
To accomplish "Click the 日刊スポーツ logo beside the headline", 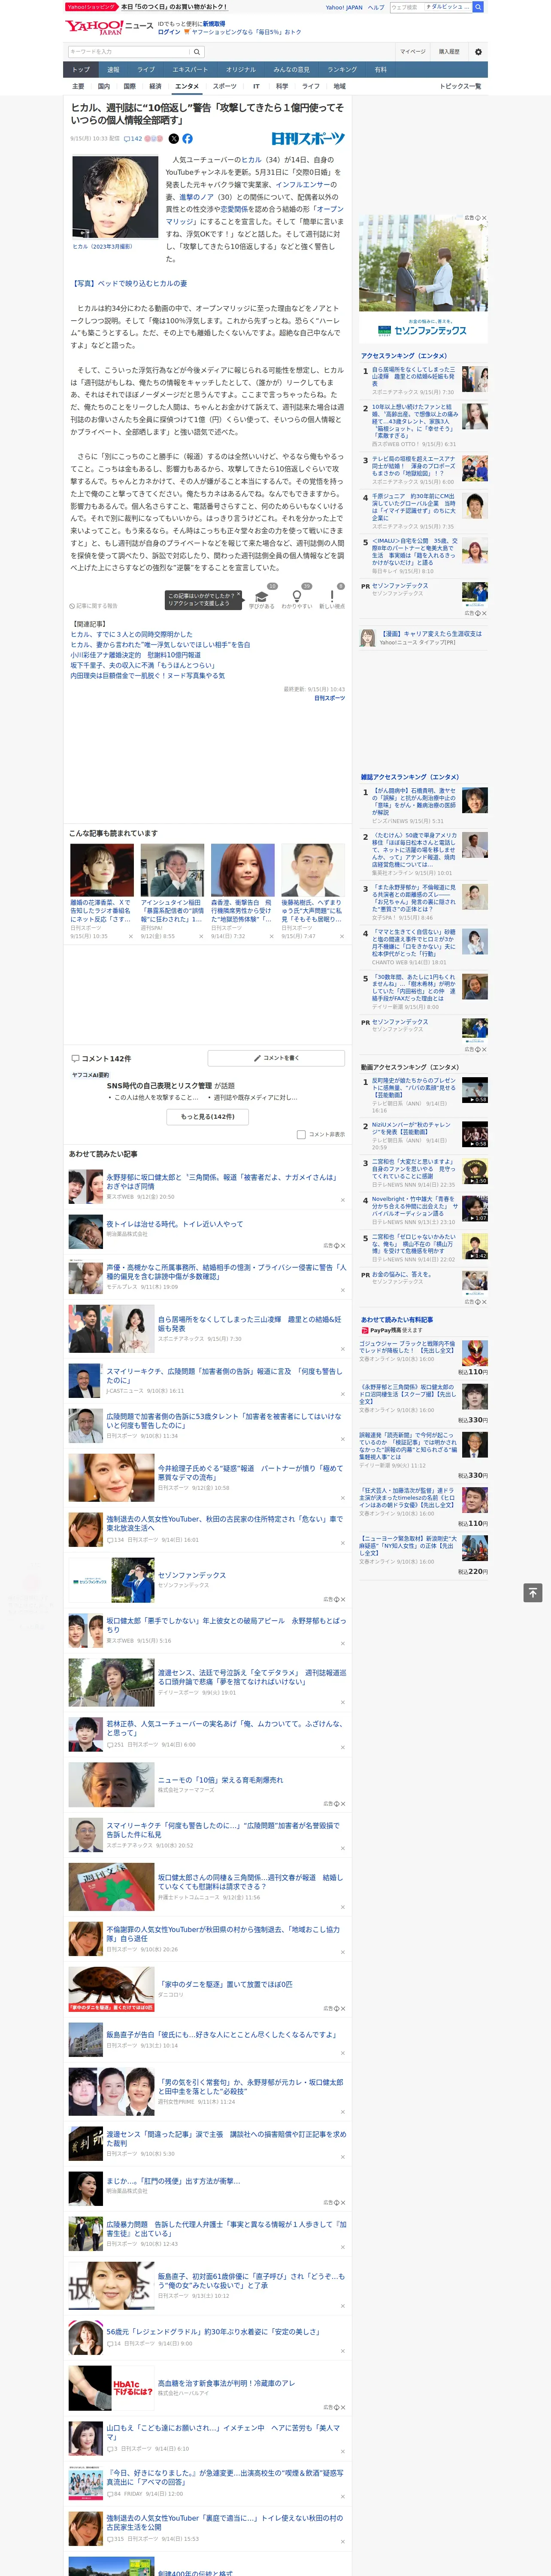I will point(308,139).
